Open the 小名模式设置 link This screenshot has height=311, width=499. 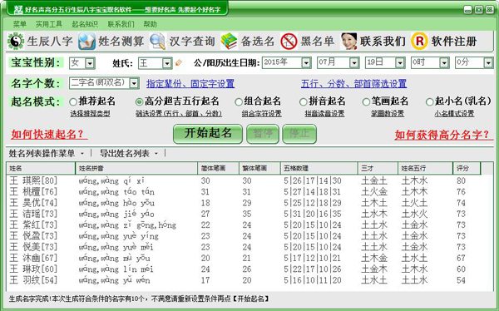pos(454,114)
